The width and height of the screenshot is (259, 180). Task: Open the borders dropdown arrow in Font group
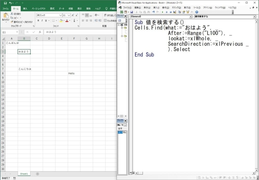(56, 20)
